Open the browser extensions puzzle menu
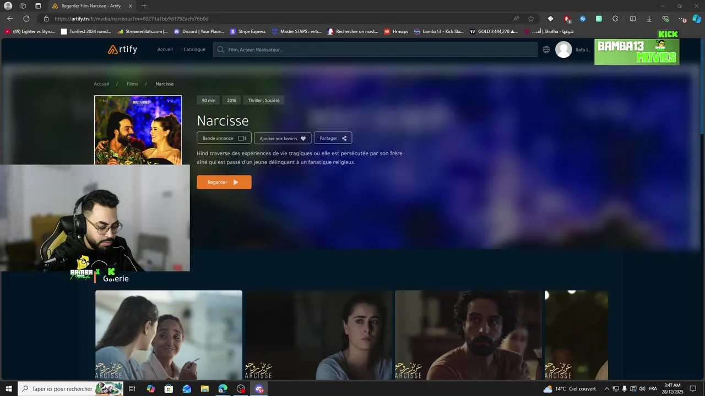 click(x=615, y=19)
